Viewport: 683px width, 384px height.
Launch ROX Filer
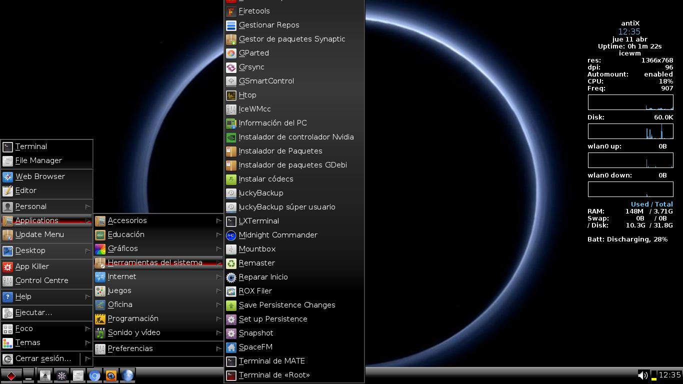[x=255, y=291]
